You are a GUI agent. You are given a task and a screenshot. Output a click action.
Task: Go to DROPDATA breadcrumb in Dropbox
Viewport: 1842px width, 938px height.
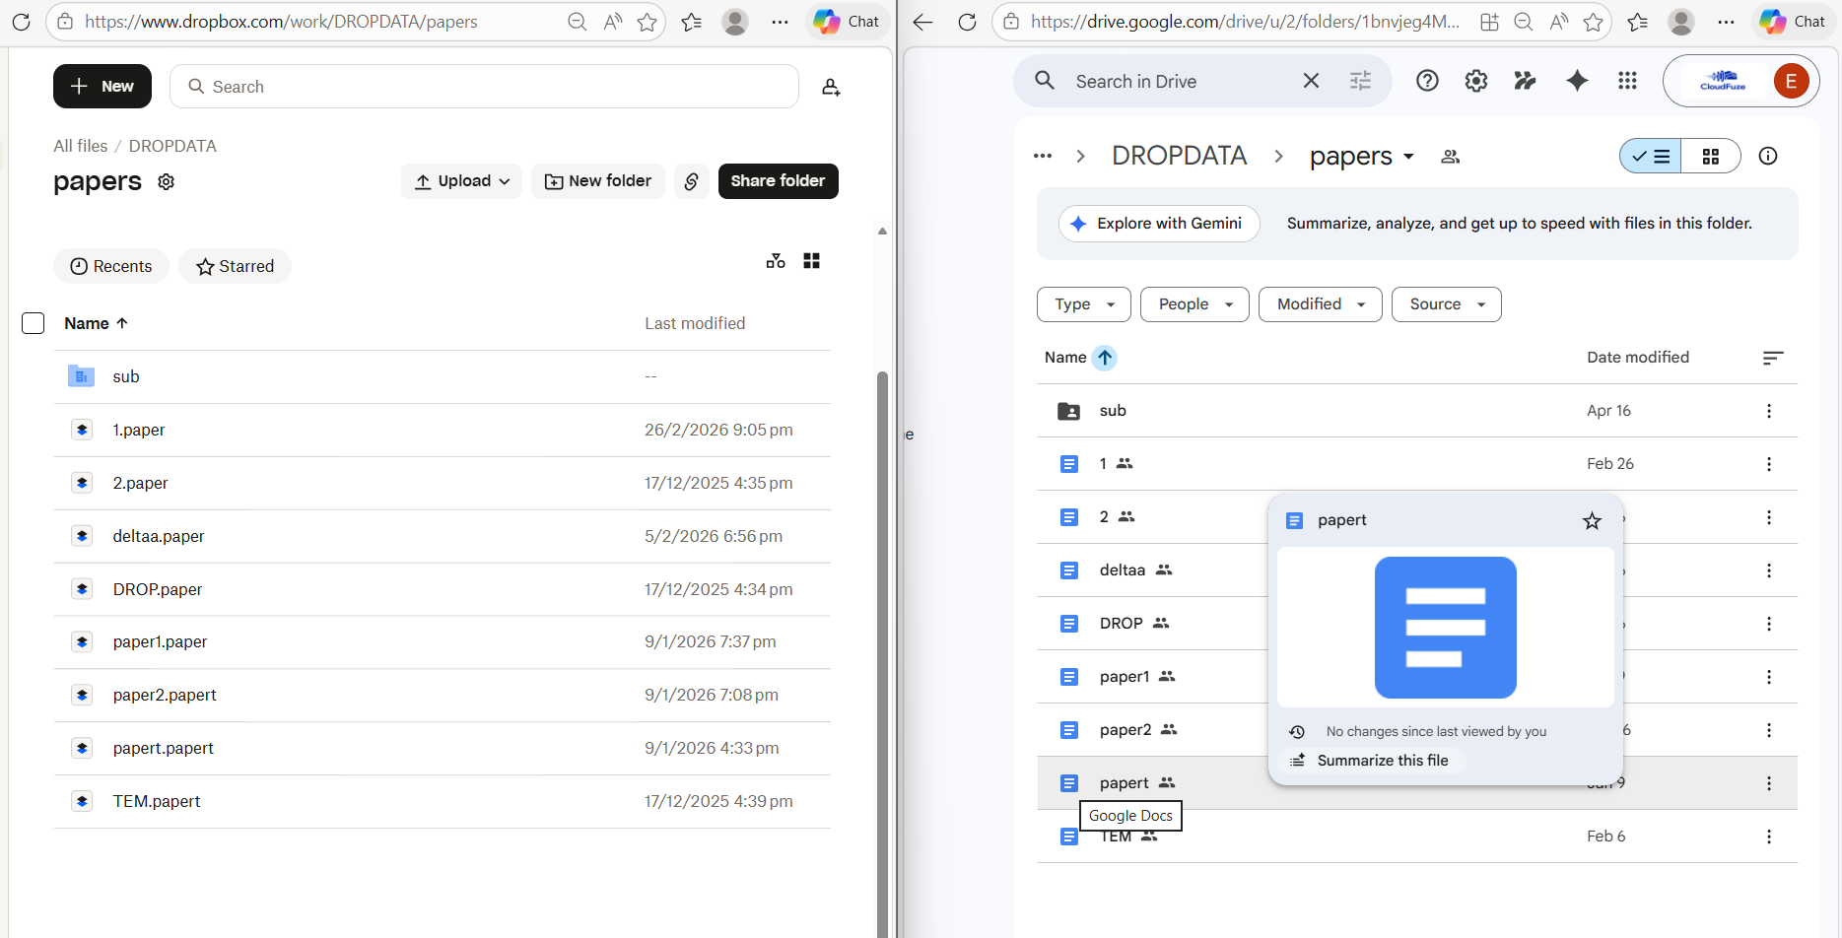[172, 146]
